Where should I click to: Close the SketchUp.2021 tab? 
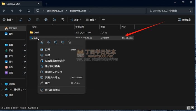39,4
